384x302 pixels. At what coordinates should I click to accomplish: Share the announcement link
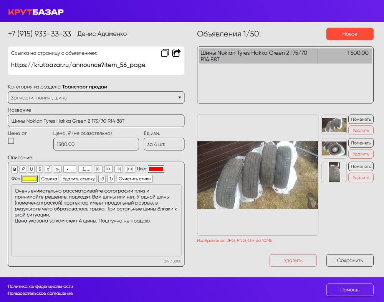pos(176,53)
